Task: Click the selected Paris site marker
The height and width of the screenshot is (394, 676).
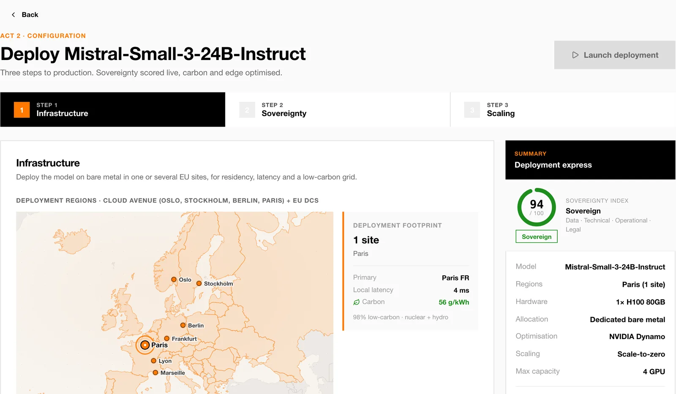Action: (145, 345)
